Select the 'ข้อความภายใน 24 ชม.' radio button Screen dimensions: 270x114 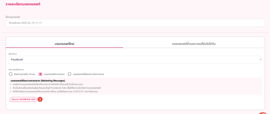tap(11, 74)
